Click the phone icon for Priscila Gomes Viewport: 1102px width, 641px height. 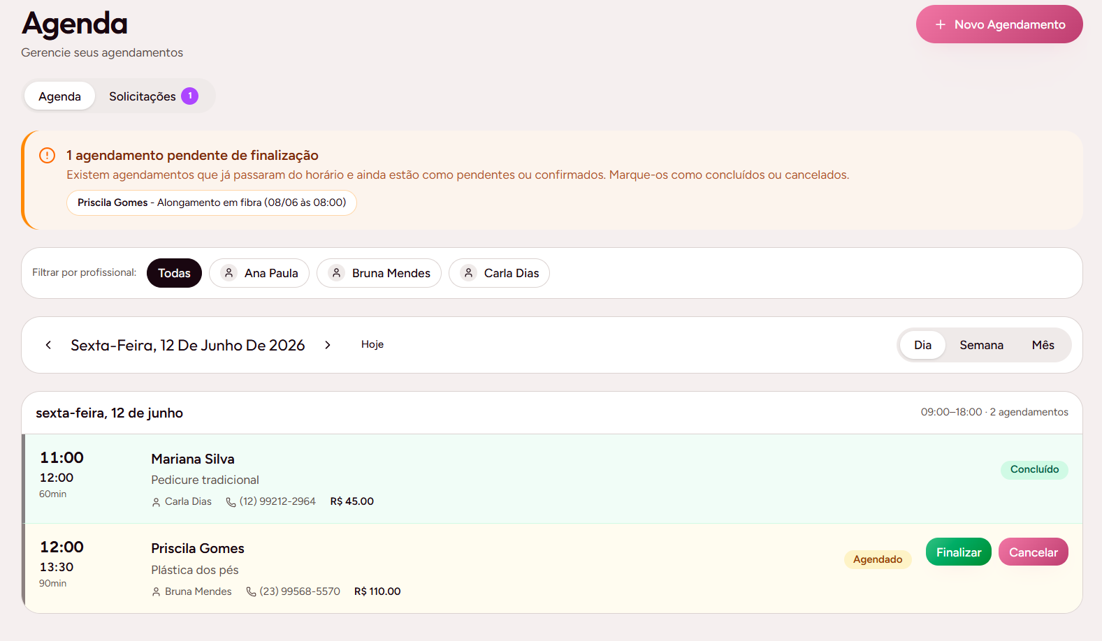pos(251,591)
